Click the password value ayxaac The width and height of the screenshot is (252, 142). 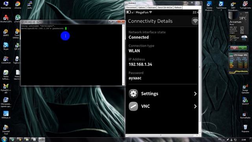pyautogui.click(x=135, y=78)
